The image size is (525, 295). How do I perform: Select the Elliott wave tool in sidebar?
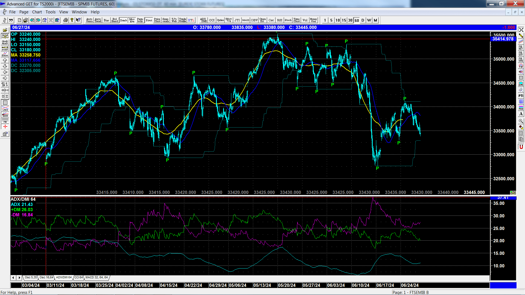5,54
